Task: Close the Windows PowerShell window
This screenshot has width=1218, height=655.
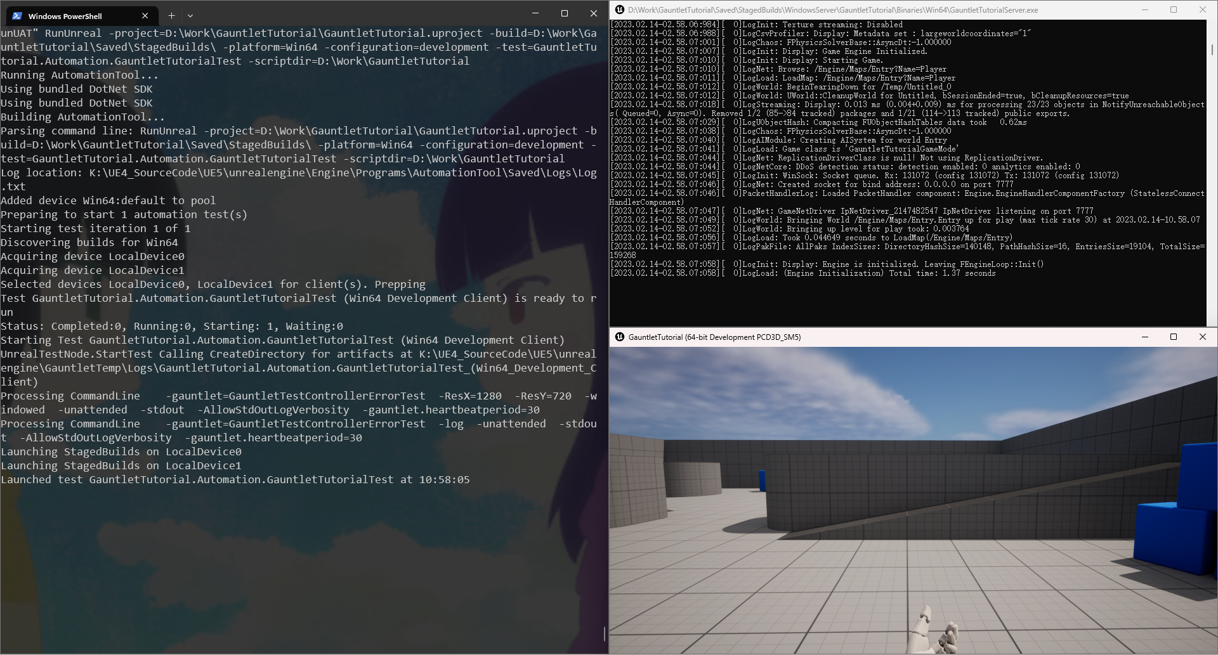Action: tap(594, 13)
